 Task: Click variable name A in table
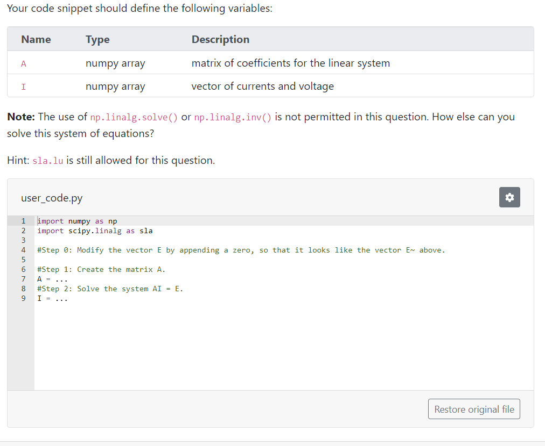point(24,63)
